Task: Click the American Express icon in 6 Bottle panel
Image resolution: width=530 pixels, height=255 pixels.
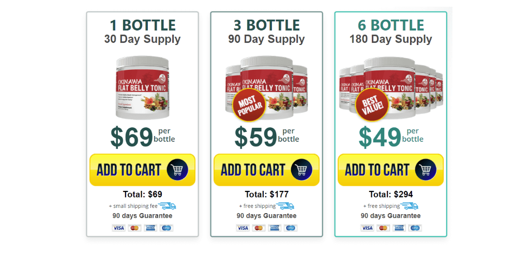Action: click(x=399, y=228)
